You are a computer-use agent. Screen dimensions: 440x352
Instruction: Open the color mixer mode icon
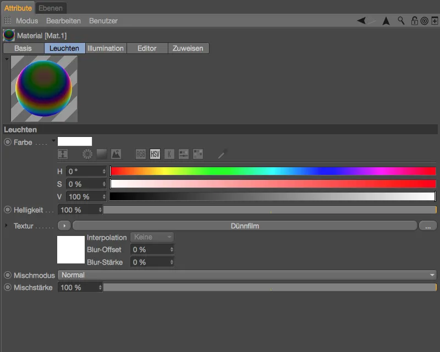184,154
